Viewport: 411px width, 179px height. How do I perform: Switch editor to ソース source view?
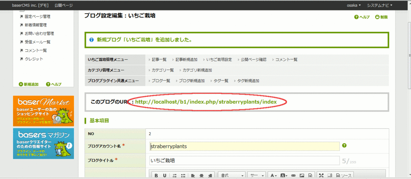click(344, 176)
